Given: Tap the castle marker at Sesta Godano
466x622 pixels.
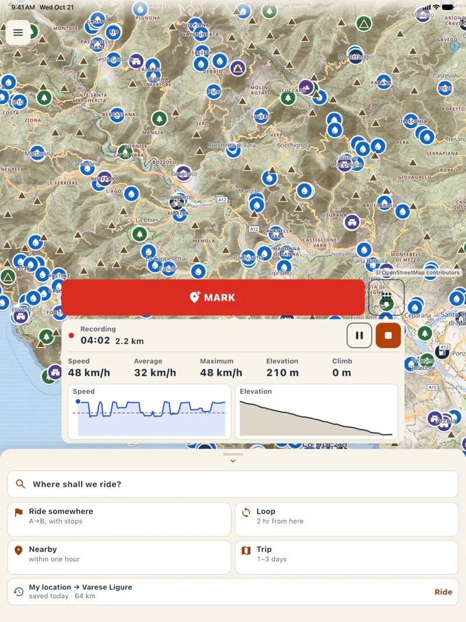Looking at the screenshot, I should [136, 61].
